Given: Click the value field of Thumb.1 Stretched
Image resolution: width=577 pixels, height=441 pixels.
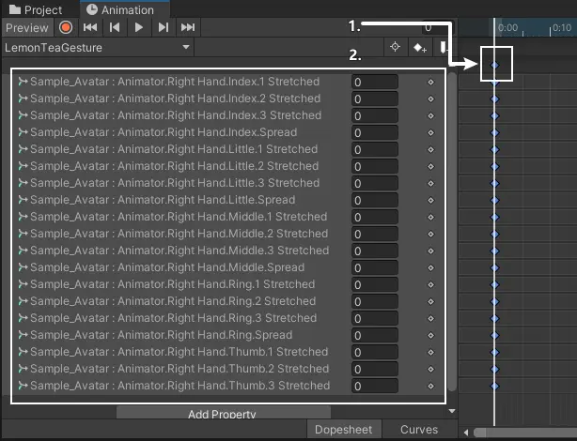Looking at the screenshot, I should point(375,353).
